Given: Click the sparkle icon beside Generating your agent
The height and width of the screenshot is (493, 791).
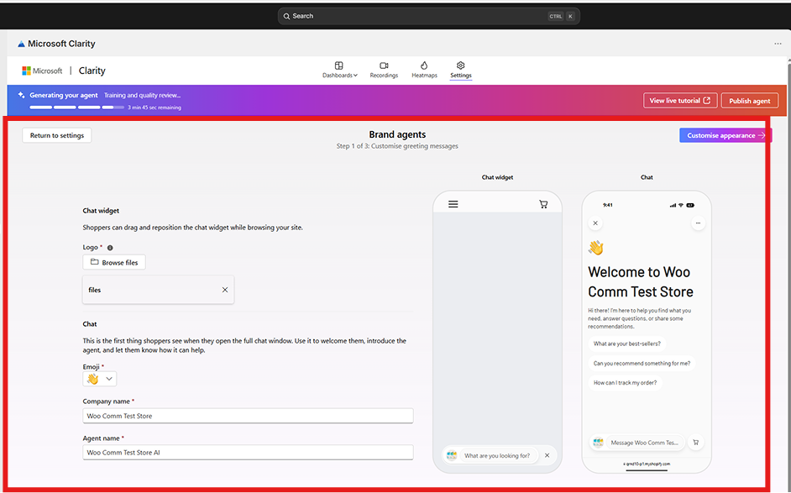Looking at the screenshot, I should 21,95.
